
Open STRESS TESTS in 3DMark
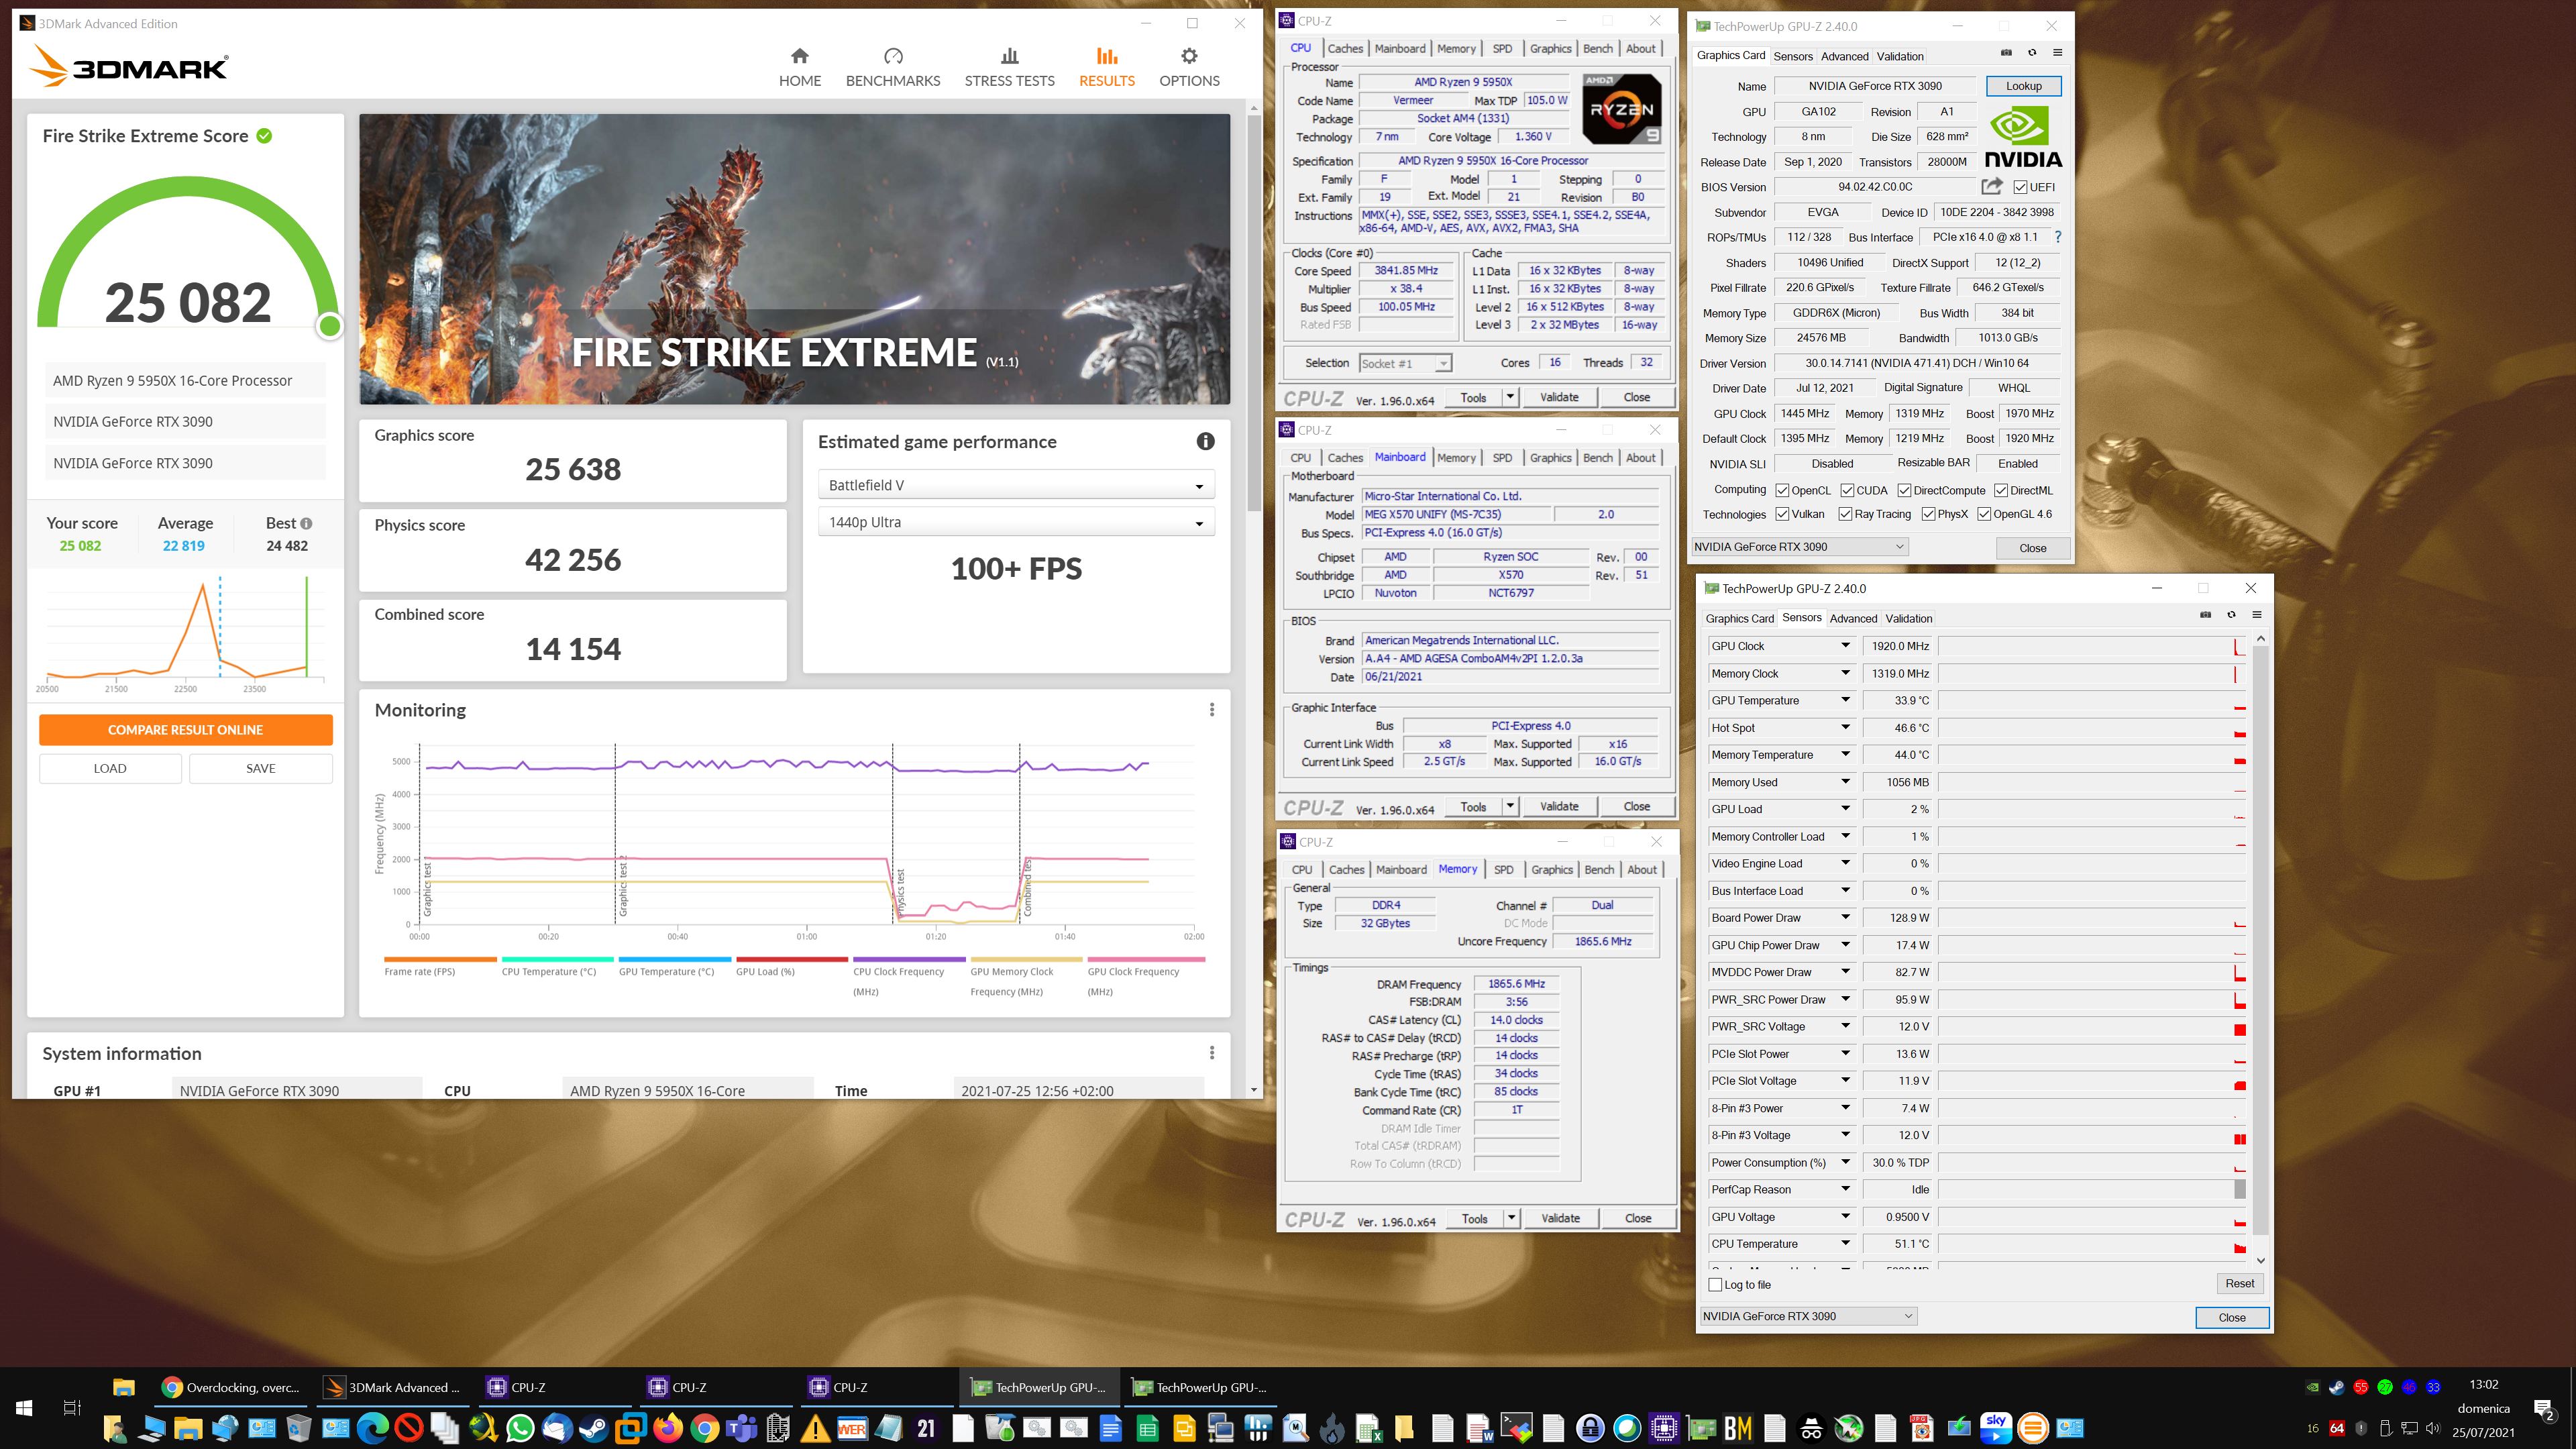tap(1009, 68)
